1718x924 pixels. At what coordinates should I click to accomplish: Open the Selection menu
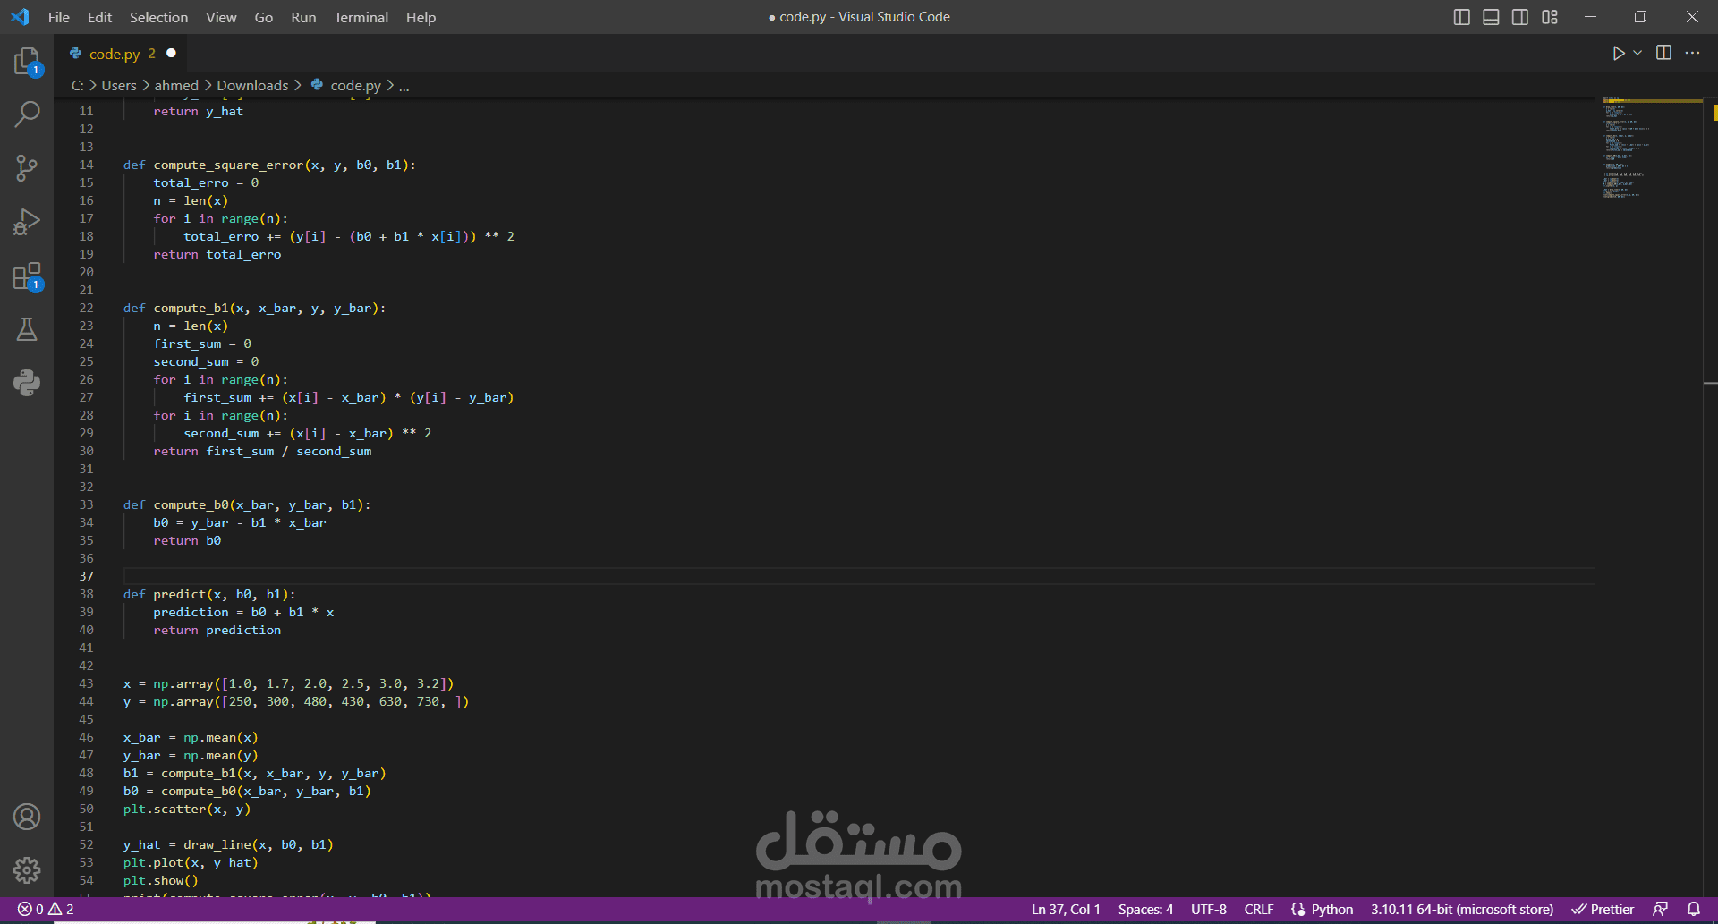click(x=158, y=17)
